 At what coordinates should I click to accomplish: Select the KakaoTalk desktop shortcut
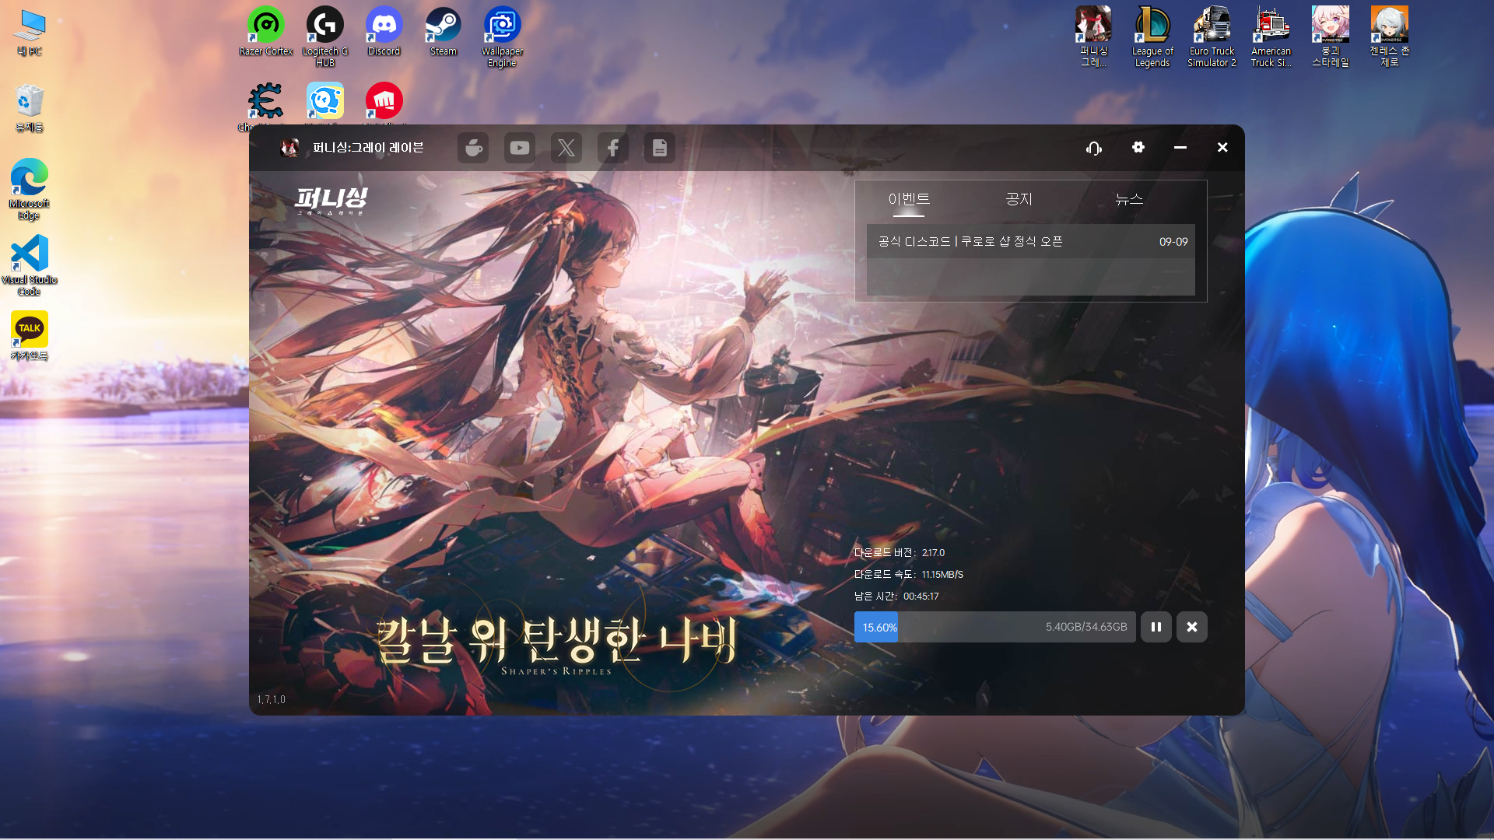(30, 336)
